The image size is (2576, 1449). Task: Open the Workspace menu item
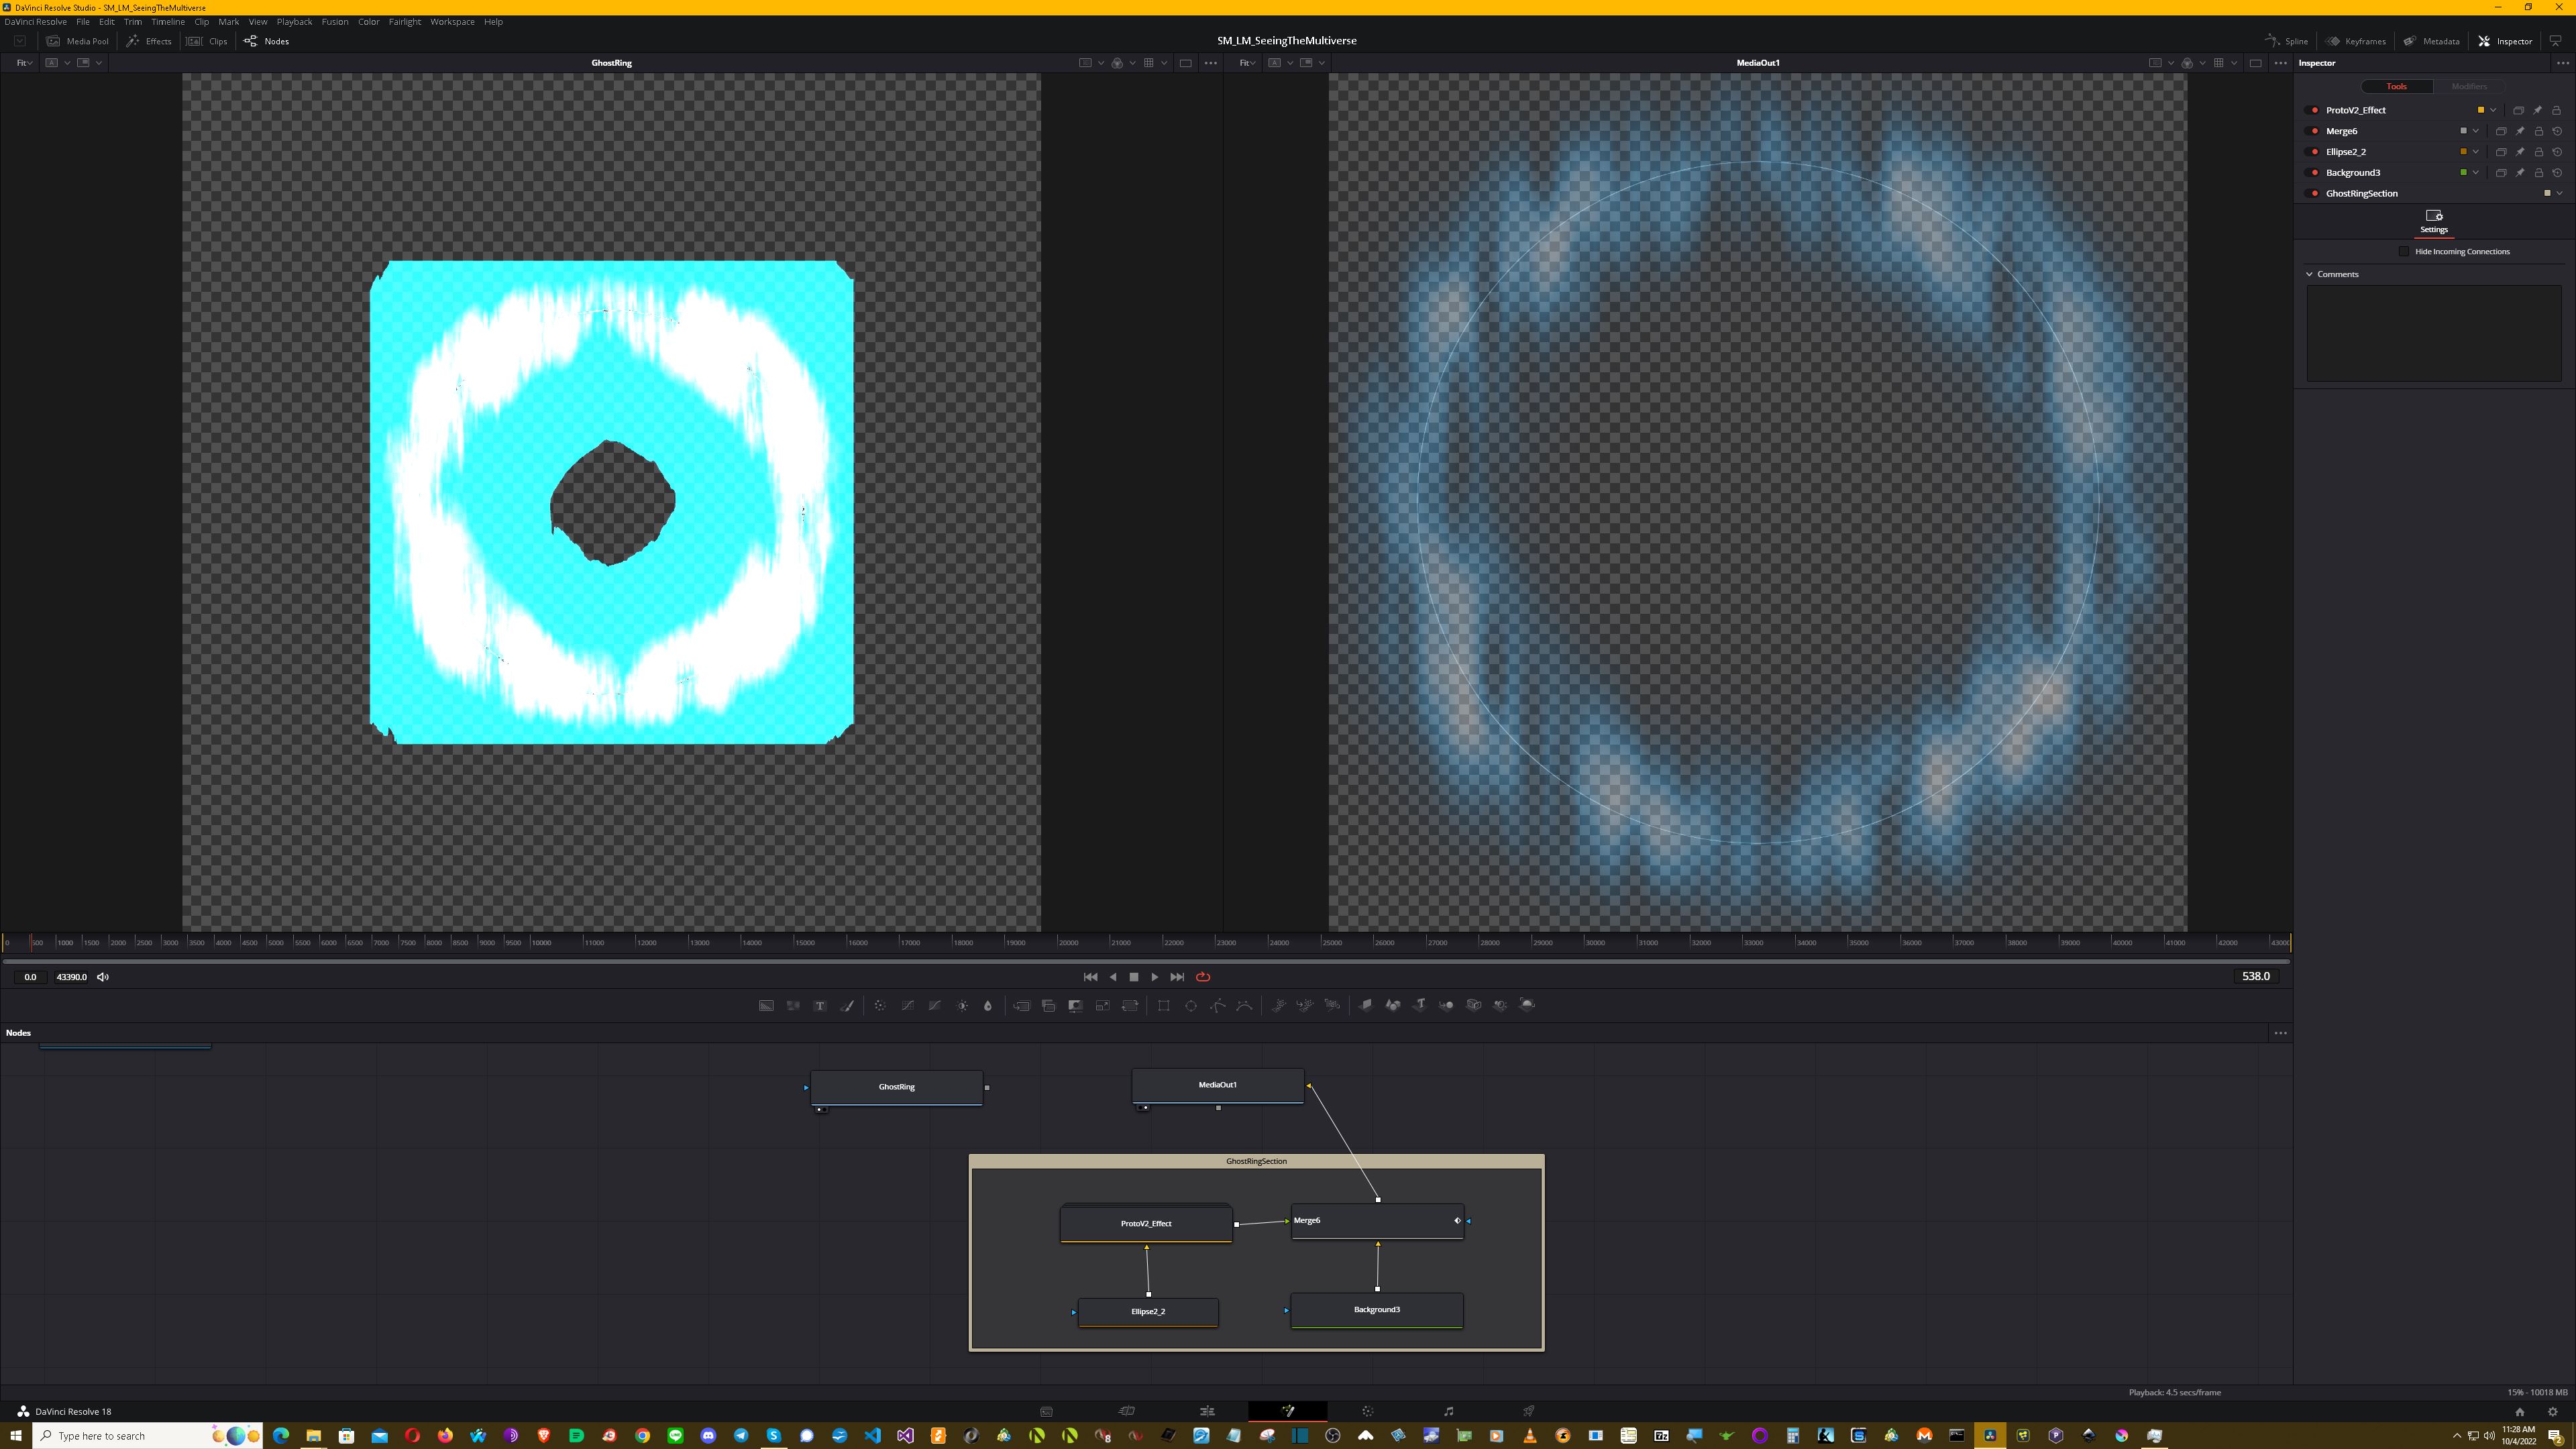[453, 21]
